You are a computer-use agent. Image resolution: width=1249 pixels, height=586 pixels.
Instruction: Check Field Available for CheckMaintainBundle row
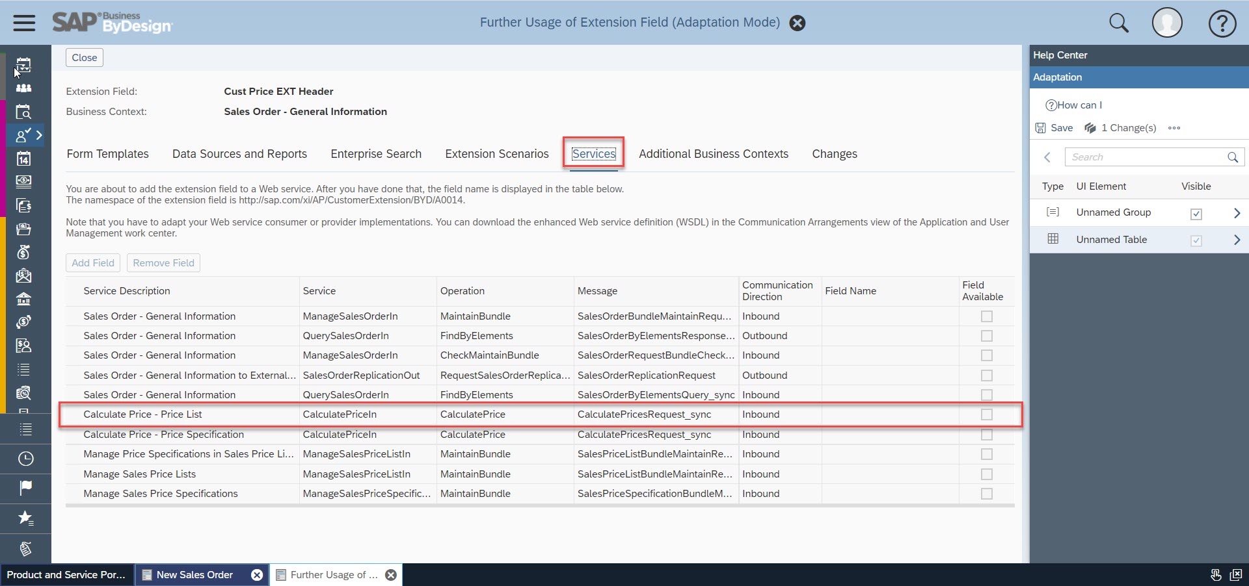[986, 355]
